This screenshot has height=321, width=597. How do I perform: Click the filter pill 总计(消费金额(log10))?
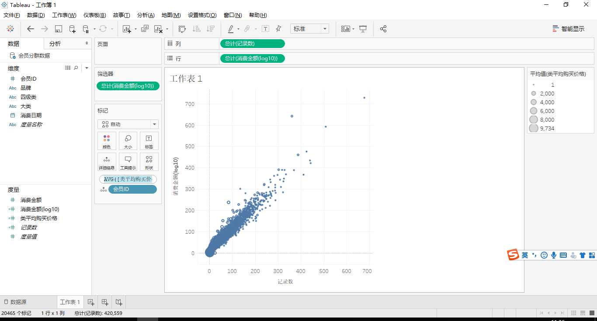(x=128, y=86)
